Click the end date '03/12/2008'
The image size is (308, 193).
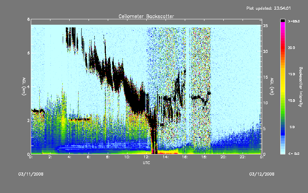(262, 174)
